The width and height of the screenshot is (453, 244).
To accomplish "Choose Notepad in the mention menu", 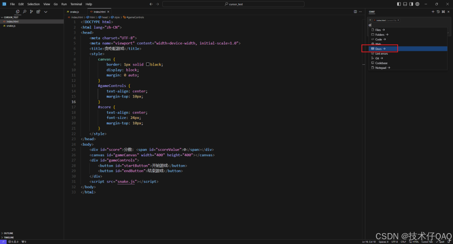I will [408, 68].
